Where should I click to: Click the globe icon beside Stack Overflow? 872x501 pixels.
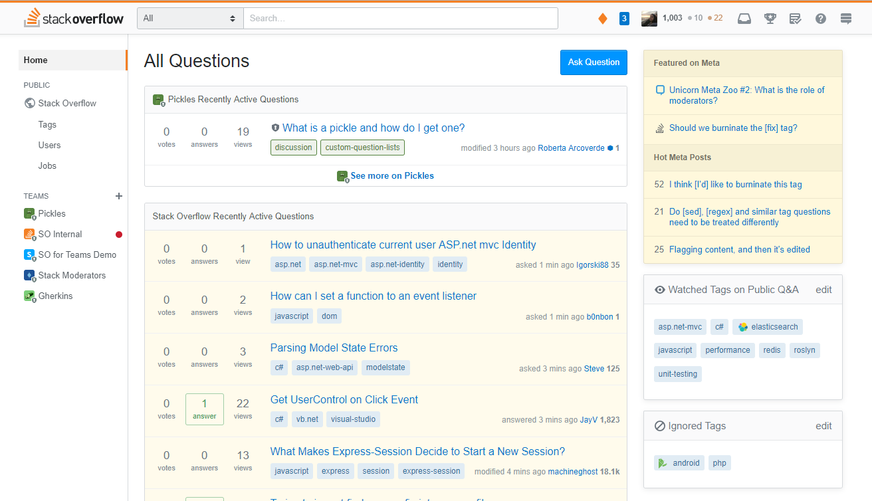click(x=29, y=103)
